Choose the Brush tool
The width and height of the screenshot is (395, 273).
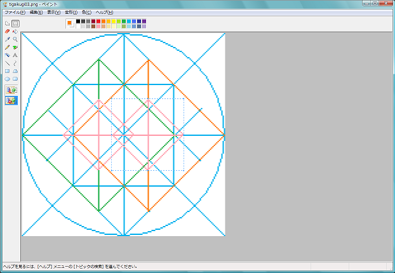tap(15, 48)
